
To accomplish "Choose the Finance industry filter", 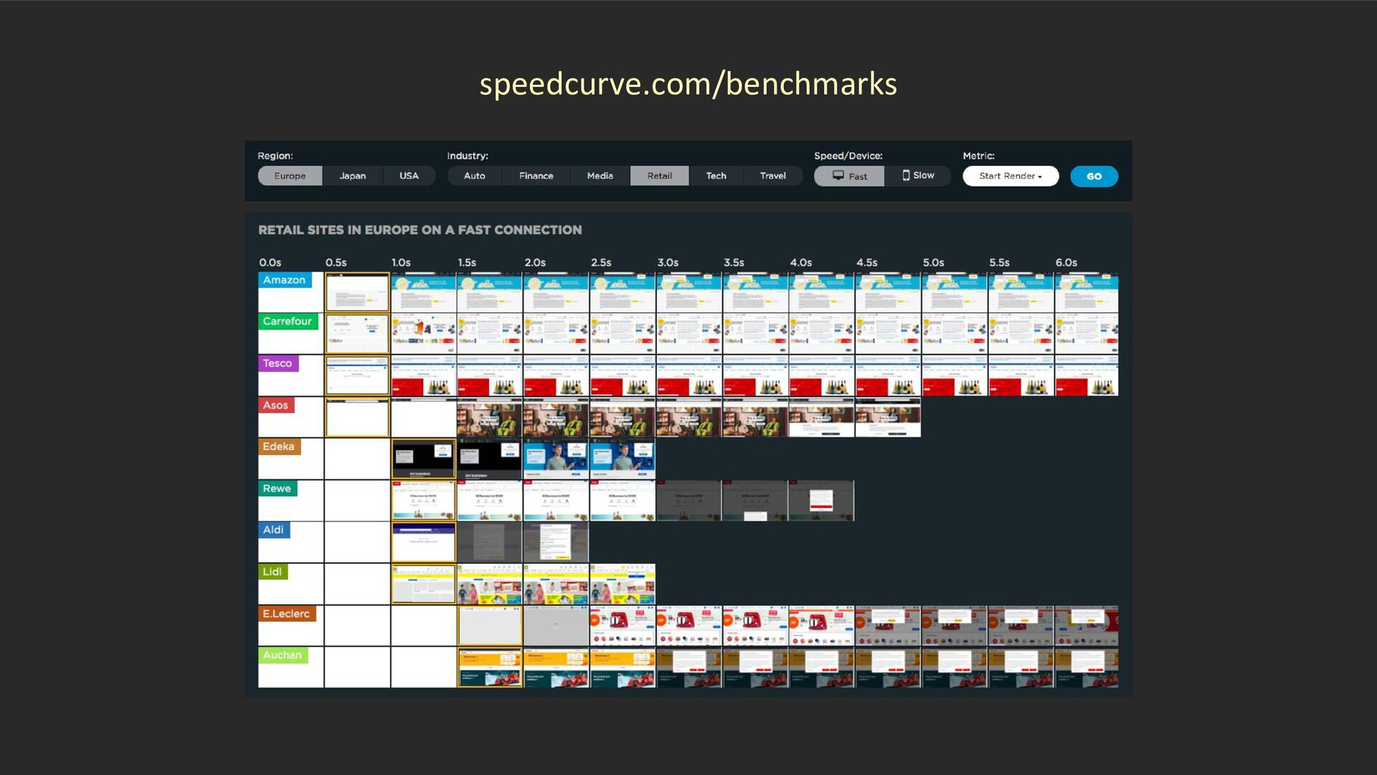I will [536, 176].
